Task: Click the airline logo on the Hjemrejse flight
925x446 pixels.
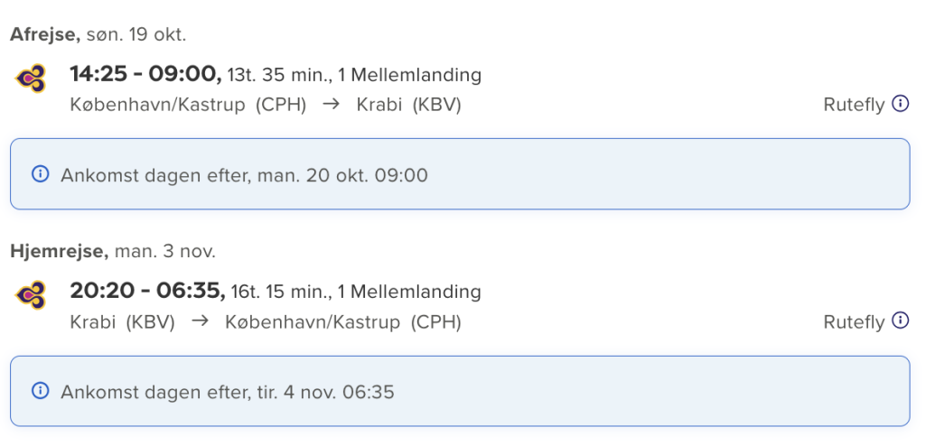Action: tap(32, 295)
